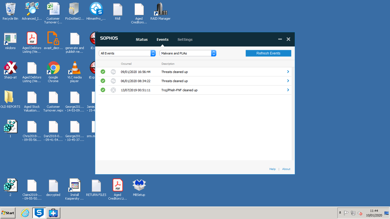Expand Troj/Phish-FNF event details arrow

click(288, 90)
